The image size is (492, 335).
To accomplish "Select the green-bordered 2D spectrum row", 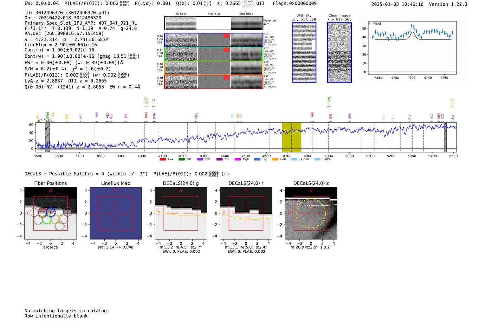I will 214,54.
